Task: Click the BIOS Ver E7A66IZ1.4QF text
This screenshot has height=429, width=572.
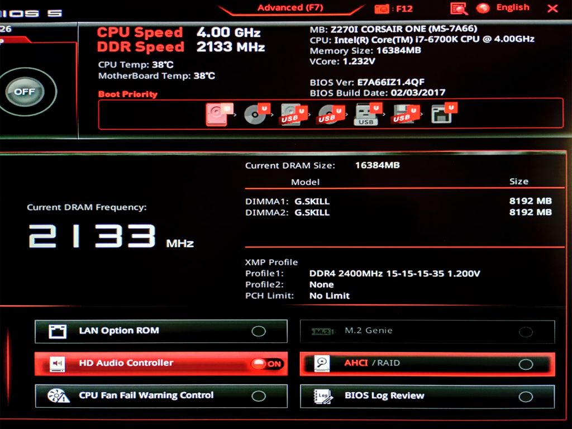Action: pos(367,82)
